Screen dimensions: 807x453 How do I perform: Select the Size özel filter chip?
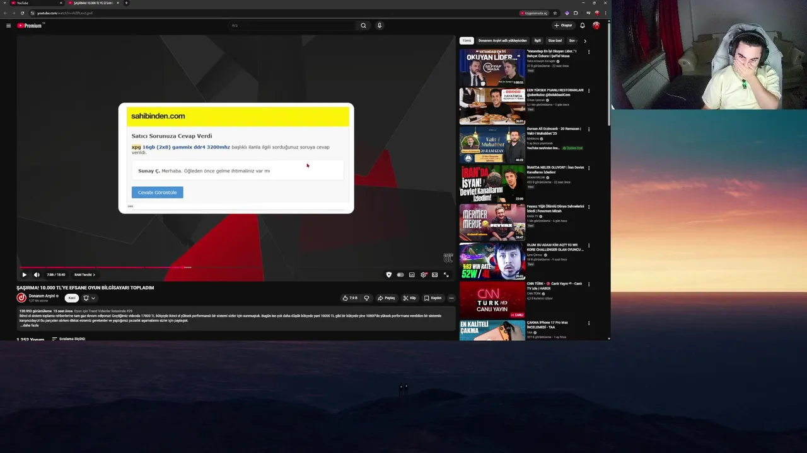tap(555, 41)
